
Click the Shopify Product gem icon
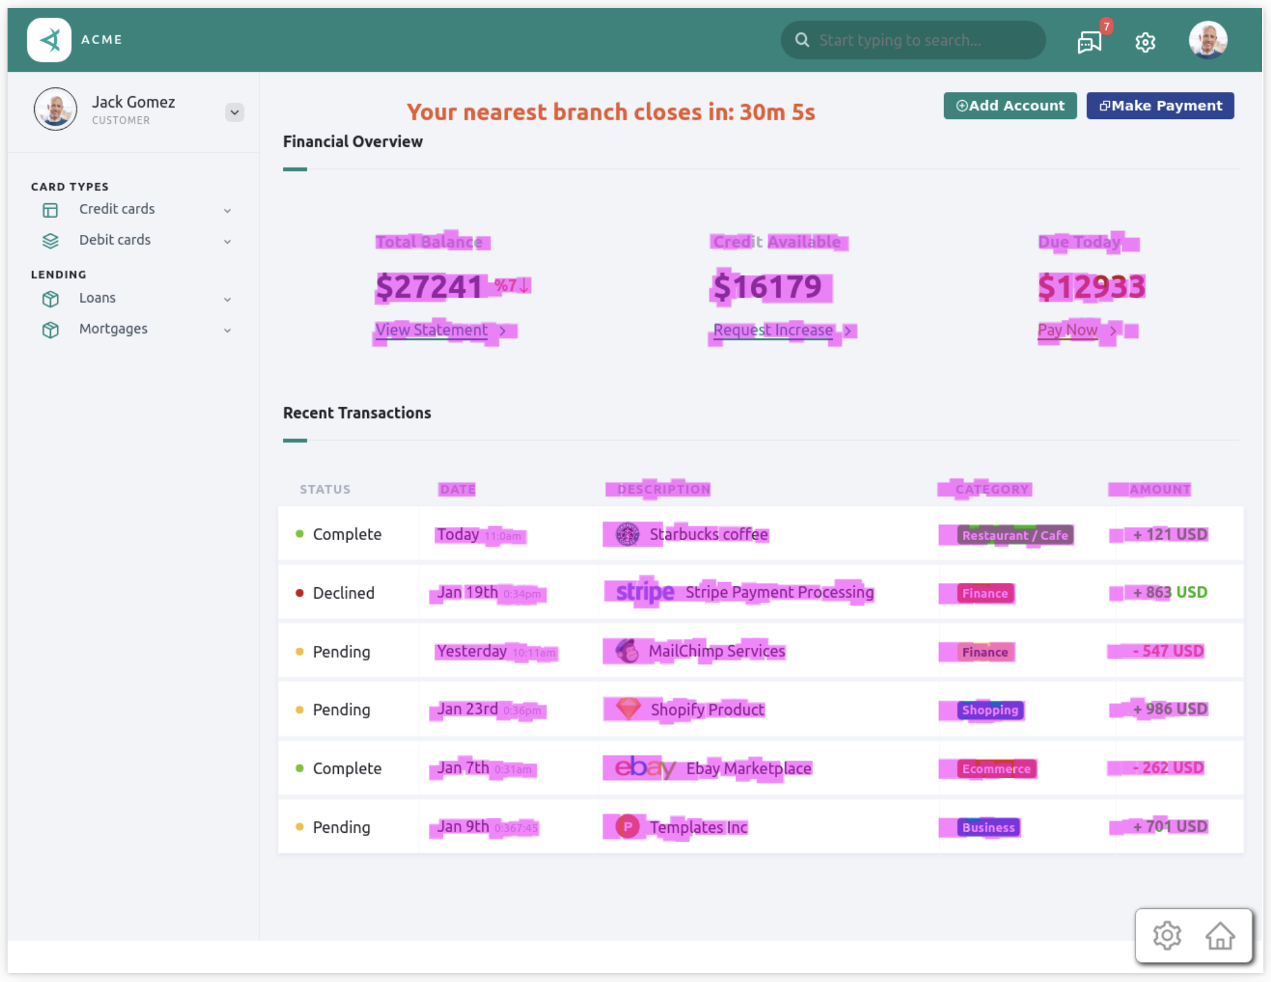click(x=627, y=709)
